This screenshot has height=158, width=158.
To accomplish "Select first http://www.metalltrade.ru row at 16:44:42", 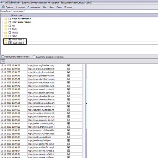I will click(x=41, y=82).
